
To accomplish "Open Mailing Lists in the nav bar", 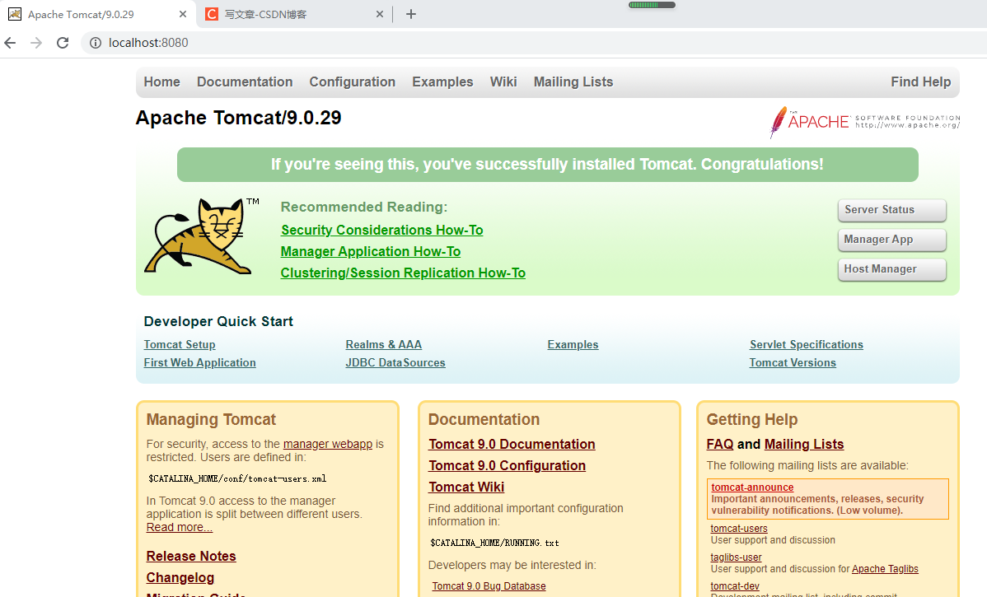I will pyautogui.click(x=573, y=82).
